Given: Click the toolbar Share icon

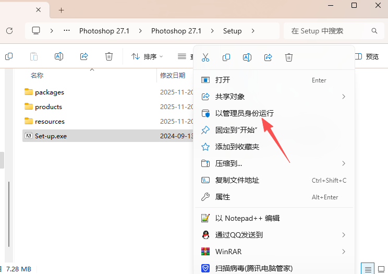Looking at the screenshot, I should coord(84,56).
